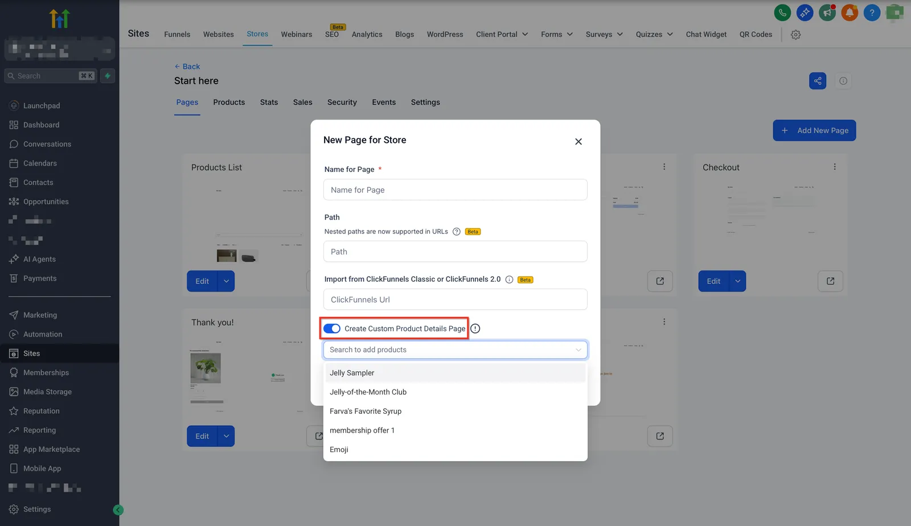Click the blue share icon button
Screen dimensions: 911x526
(818, 81)
